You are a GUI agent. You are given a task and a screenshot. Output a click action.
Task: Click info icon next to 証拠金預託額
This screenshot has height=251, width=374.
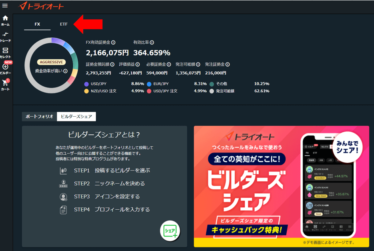coord(112,65)
